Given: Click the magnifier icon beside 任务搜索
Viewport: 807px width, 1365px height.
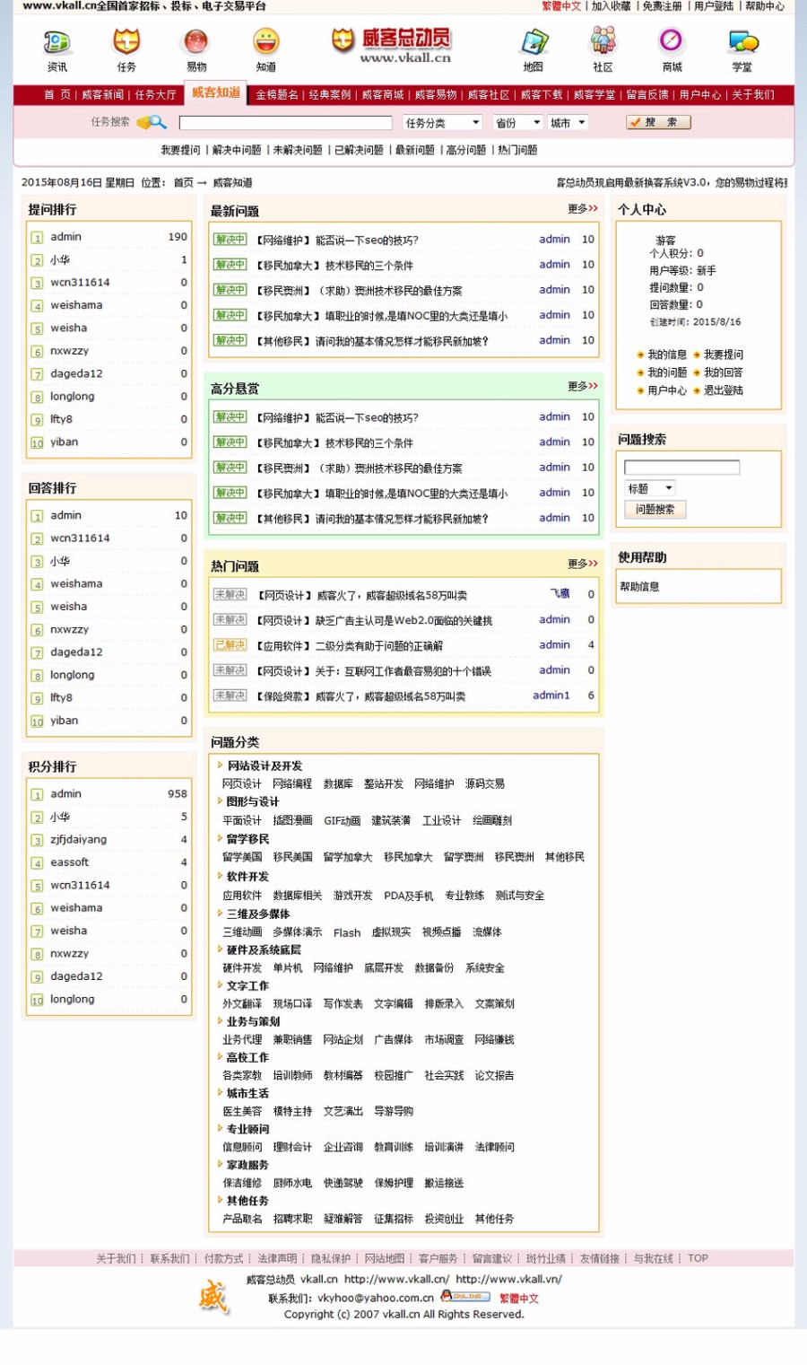Looking at the screenshot, I should (152, 122).
